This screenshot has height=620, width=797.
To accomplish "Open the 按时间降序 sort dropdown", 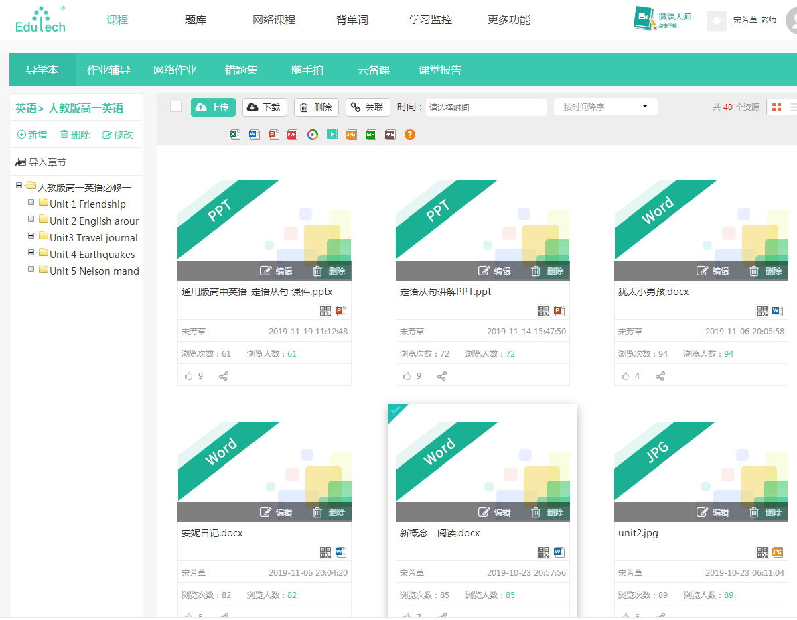I will point(605,107).
